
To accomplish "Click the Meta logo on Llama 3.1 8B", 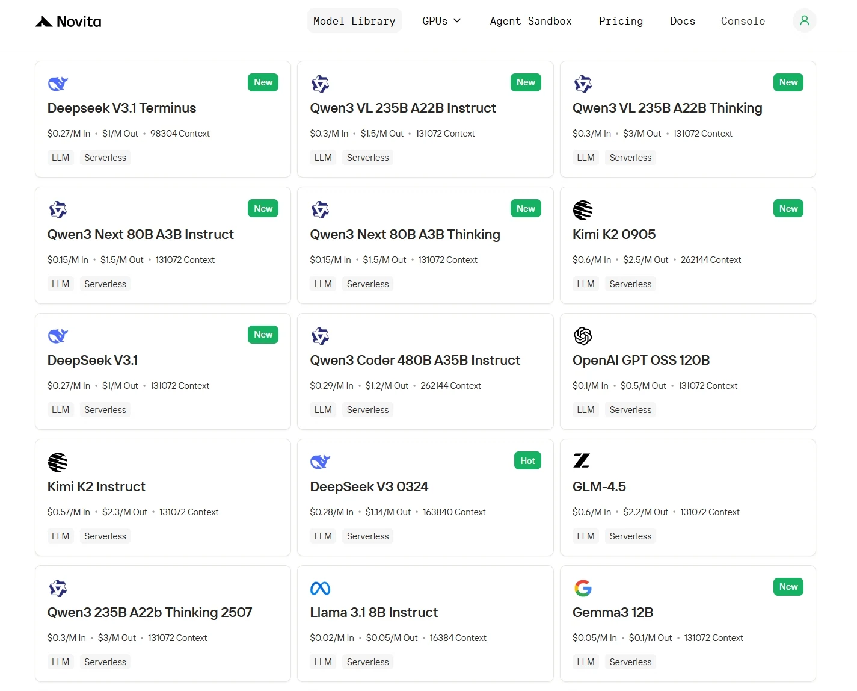I will 320,588.
